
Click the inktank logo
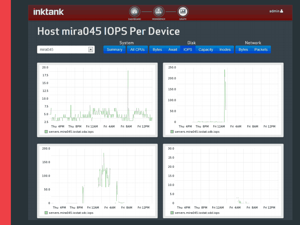pyautogui.click(x=48, y=12)
